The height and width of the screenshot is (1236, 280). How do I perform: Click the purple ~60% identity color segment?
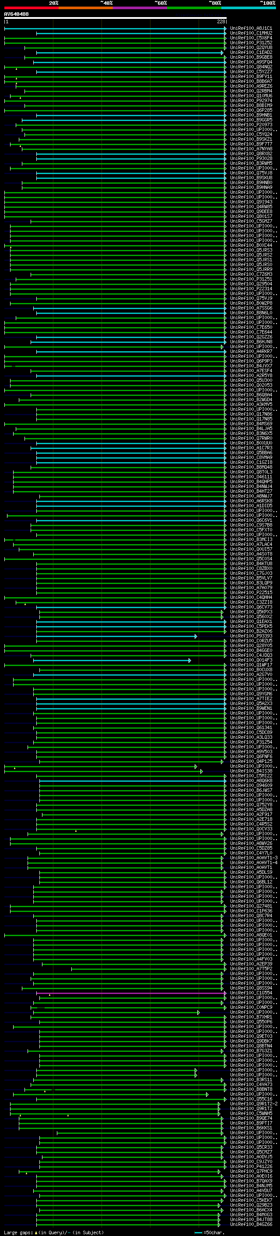pos(140,8)
